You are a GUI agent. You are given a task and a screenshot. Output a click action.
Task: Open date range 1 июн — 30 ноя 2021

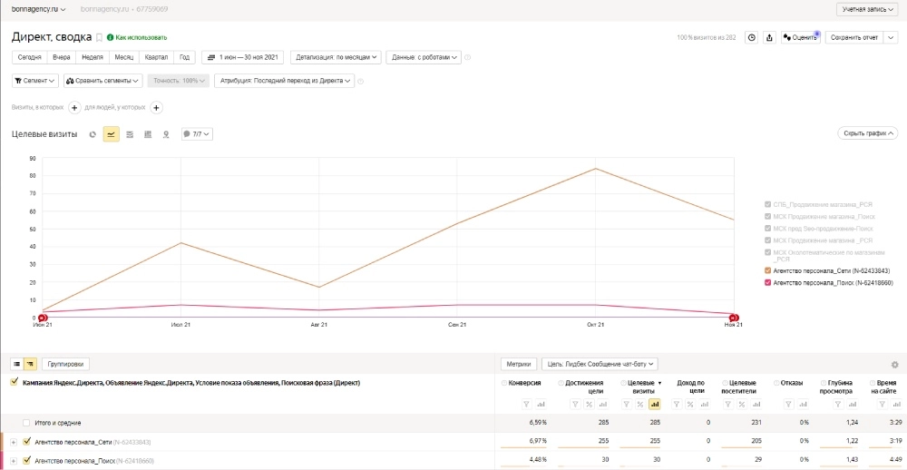(242, 57)
